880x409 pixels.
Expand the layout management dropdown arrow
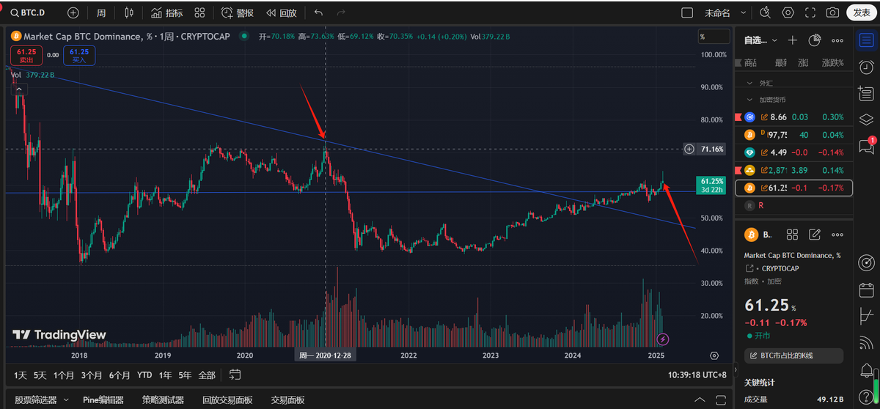744,12
